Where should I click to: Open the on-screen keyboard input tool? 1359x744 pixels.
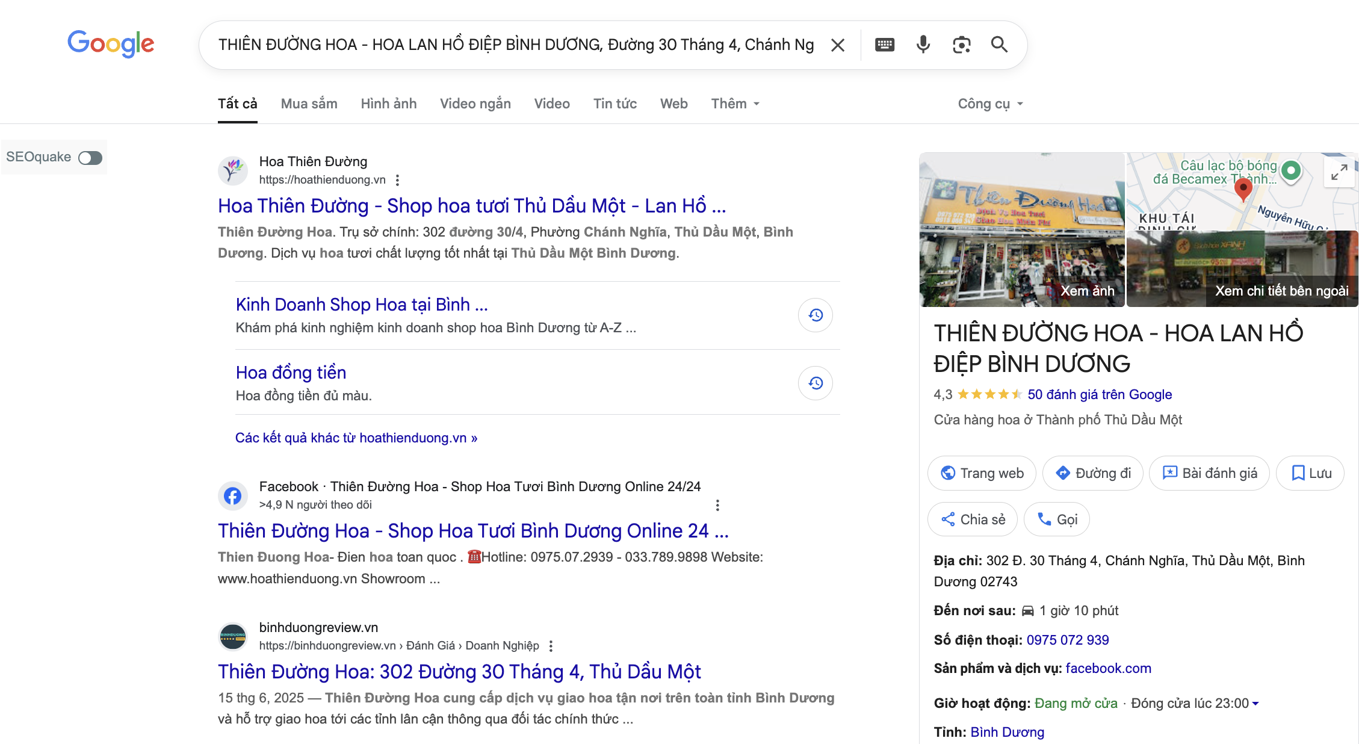(x=884, y=45)
